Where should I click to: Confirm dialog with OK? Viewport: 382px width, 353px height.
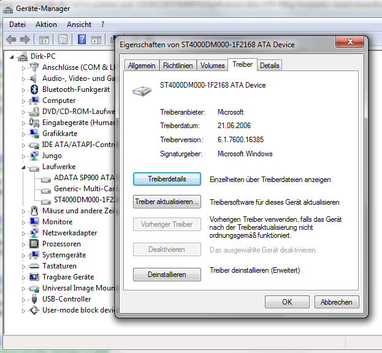click(x=287, y=302)
